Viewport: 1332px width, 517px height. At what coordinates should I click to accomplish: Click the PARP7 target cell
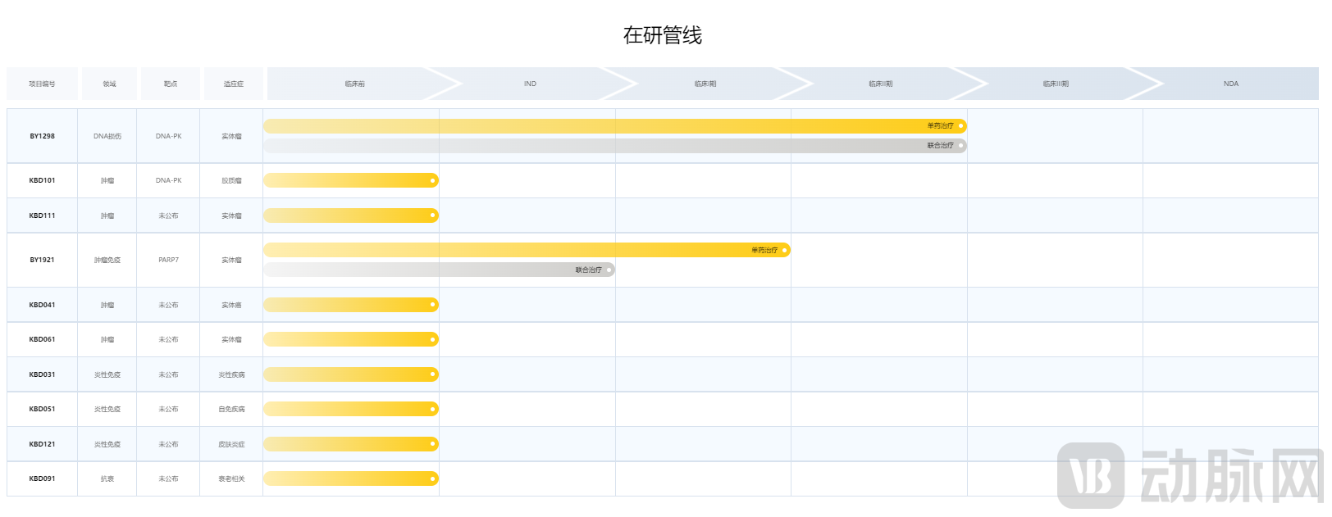(169, 260)
